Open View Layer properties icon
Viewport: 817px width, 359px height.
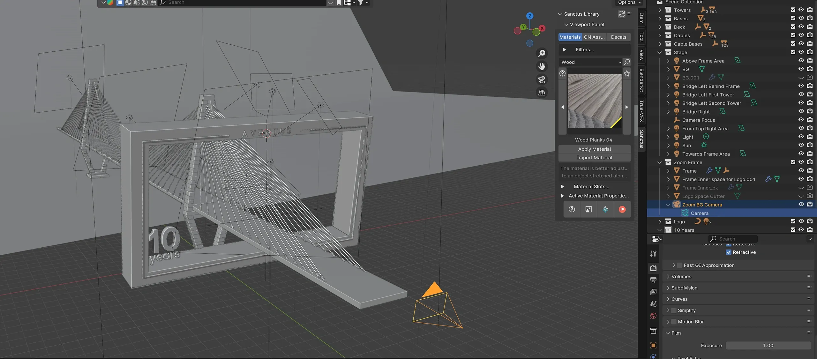click(653, 292)
